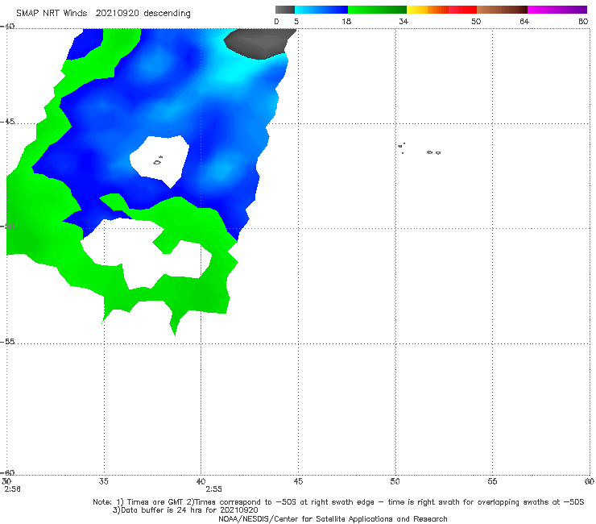
Task: Click the 'Data buffer is 24 hrs' footnote line
Action: tap(185, 510)
